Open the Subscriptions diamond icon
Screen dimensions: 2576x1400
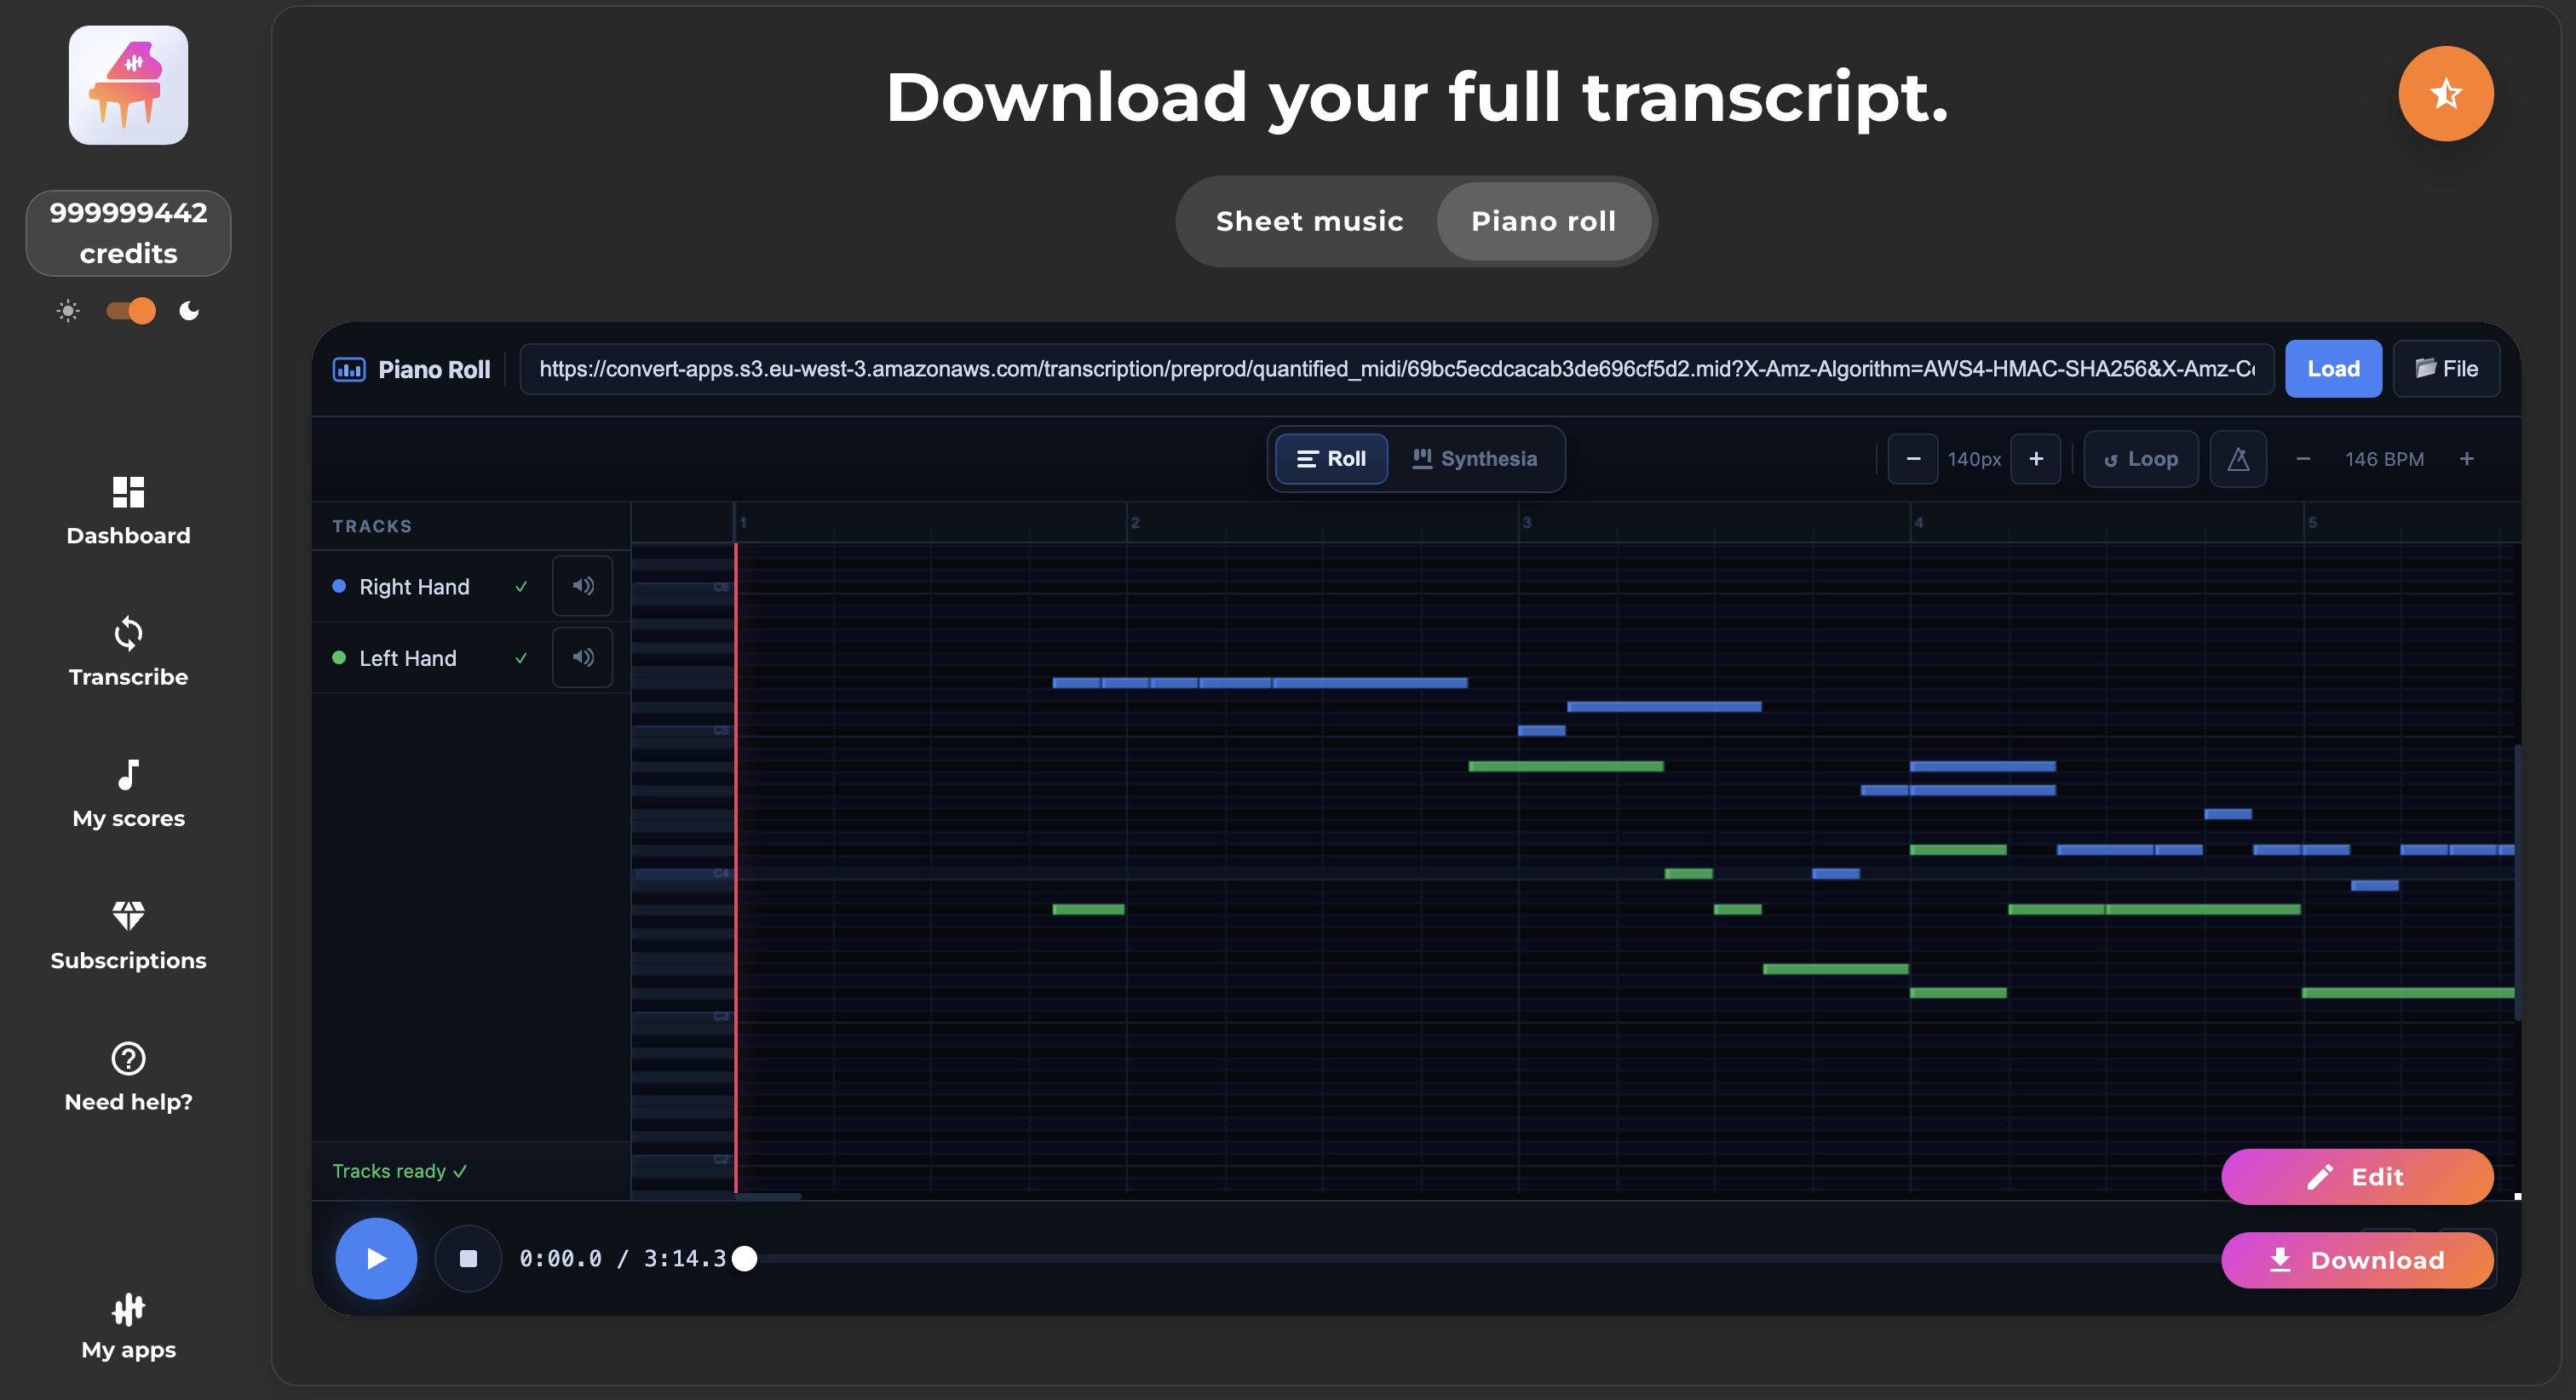(128, 916)
